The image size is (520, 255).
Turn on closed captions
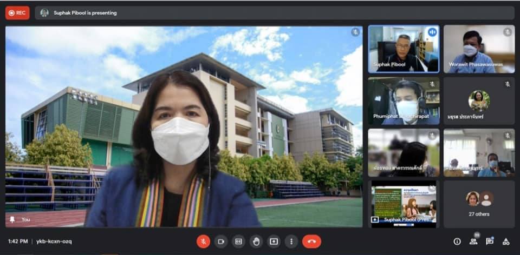tap(238, 241)
